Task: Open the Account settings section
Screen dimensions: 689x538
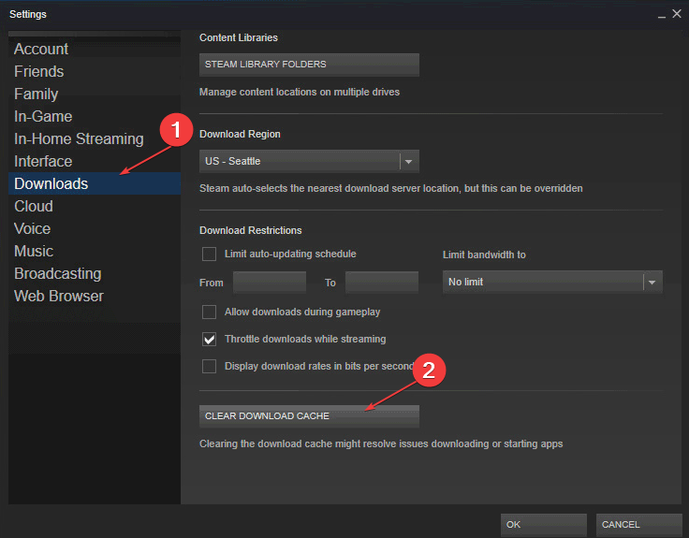Action: click(94, 49)
